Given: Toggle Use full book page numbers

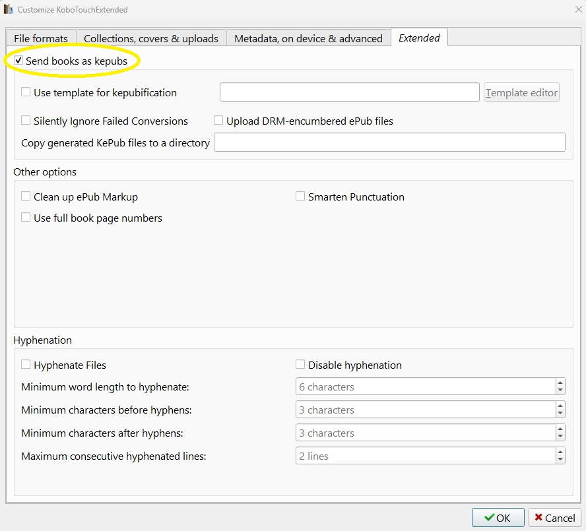Looking at the screenshot, I should click(x=26, y=218).
